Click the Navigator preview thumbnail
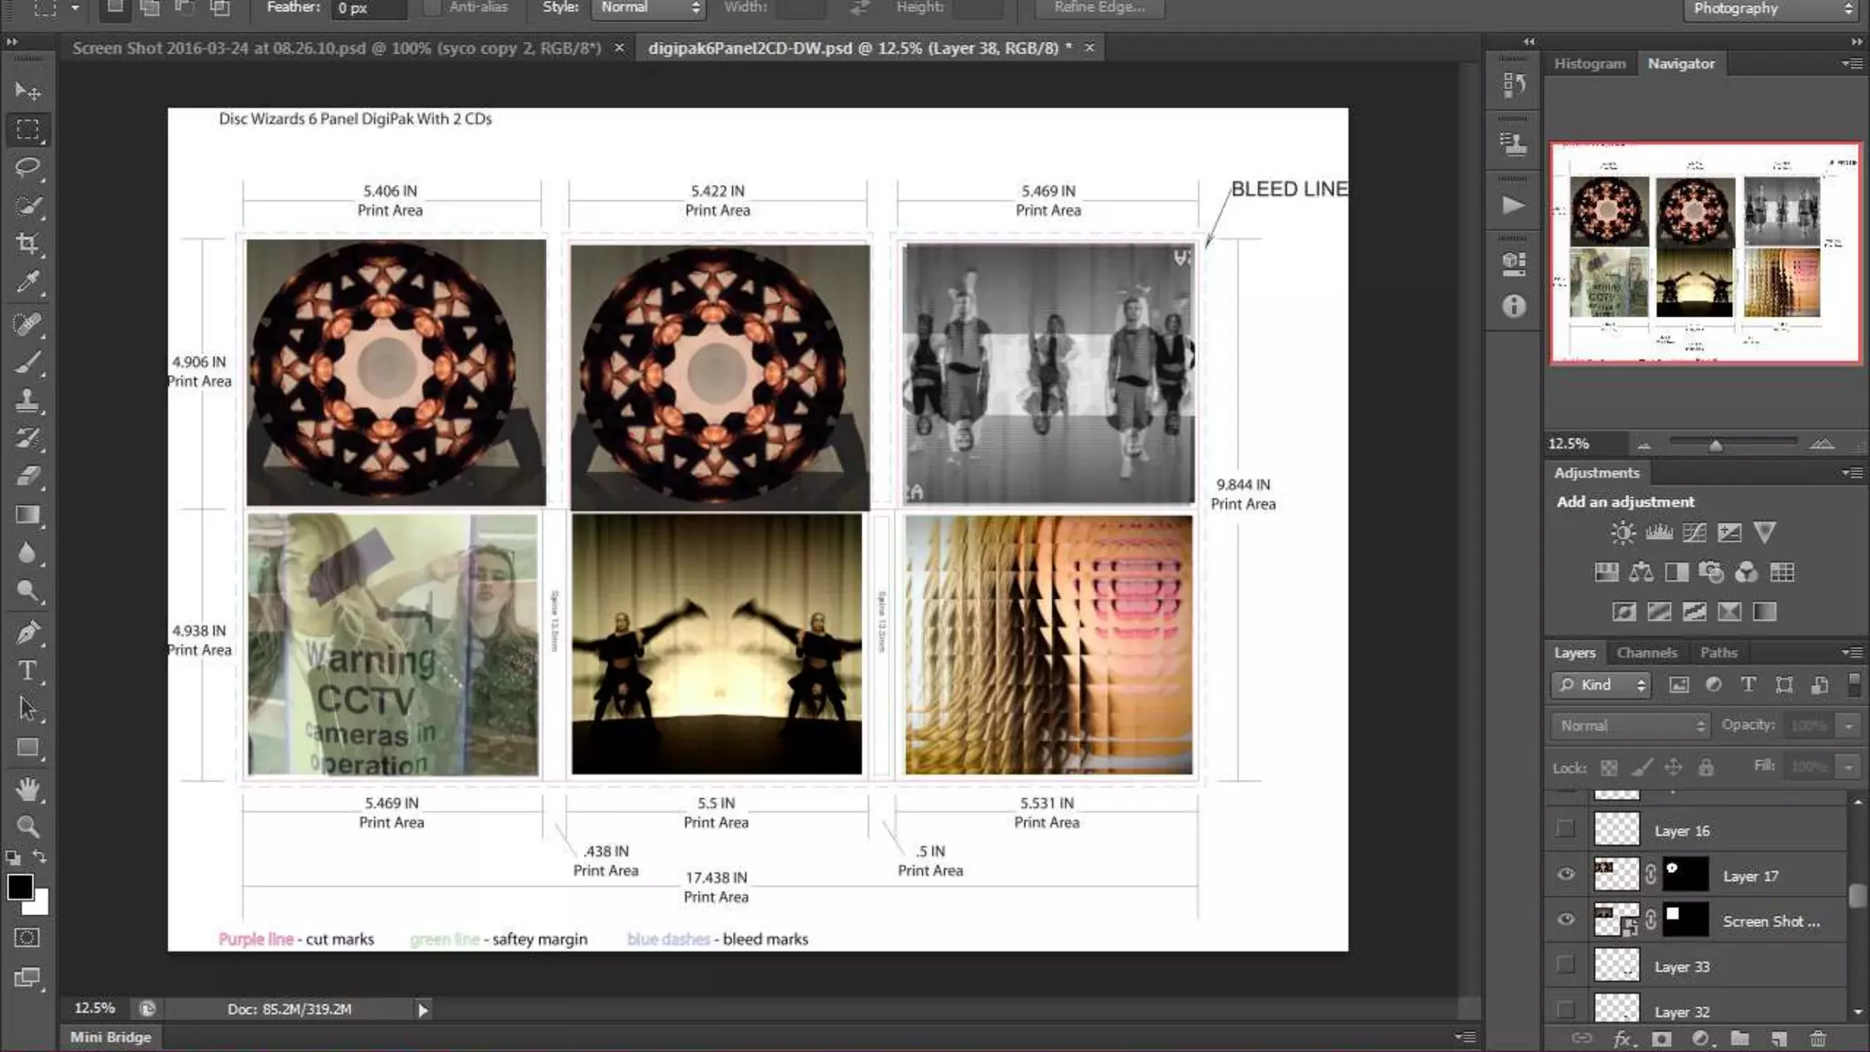The image size is (1870, 1052). pos(1706,253)
